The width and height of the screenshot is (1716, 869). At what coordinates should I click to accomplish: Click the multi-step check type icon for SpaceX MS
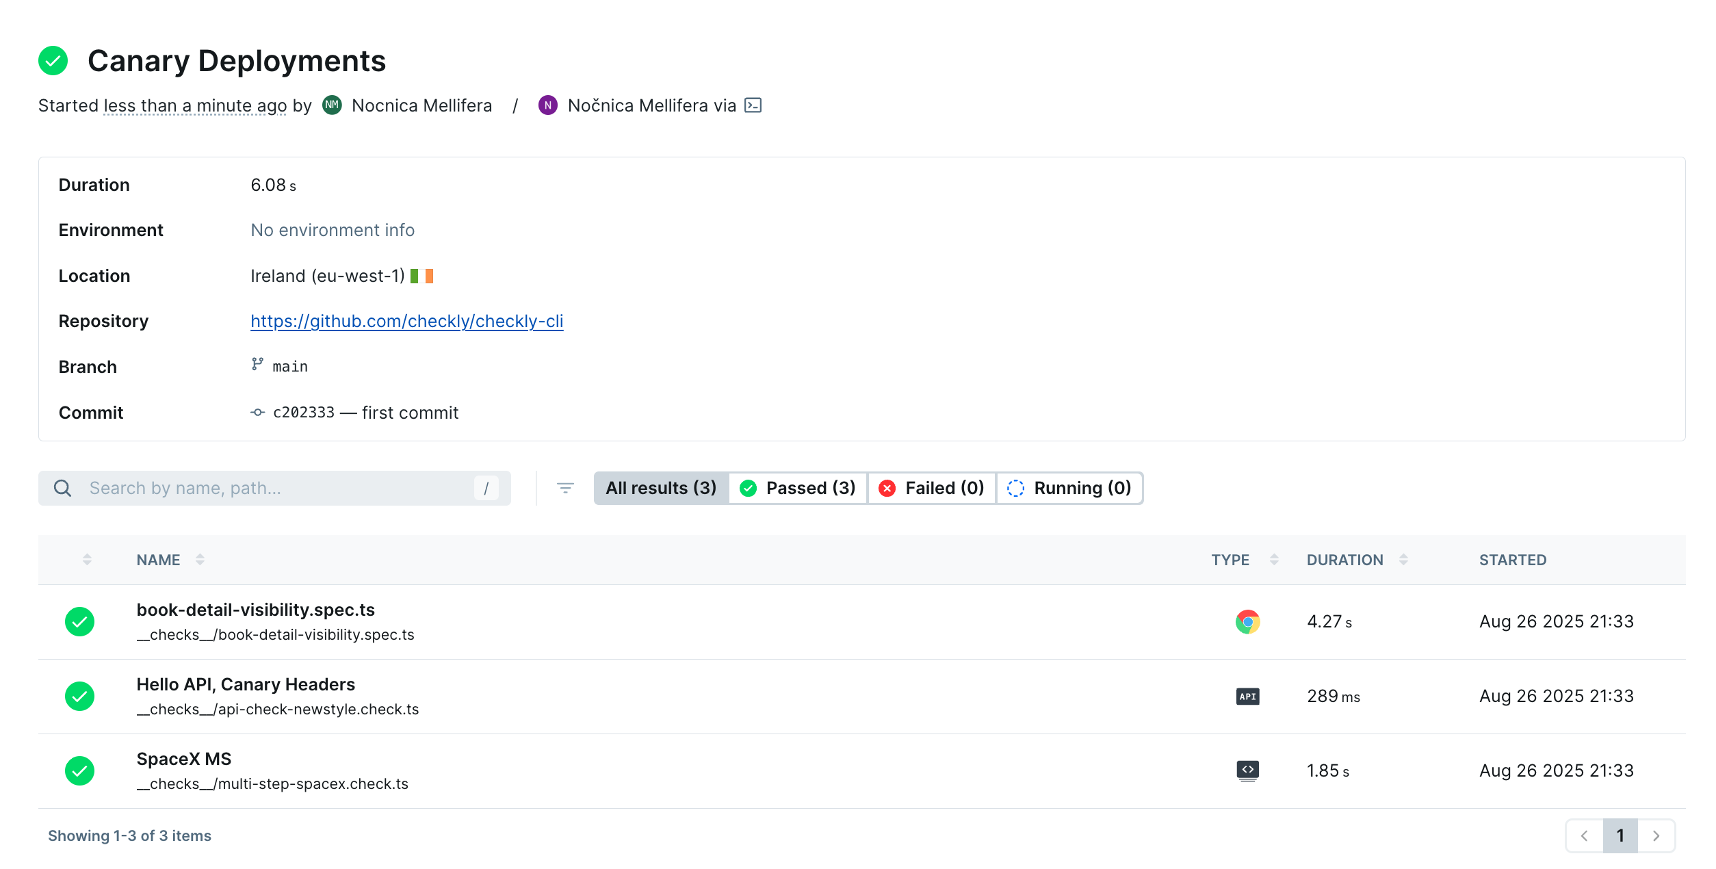(1247, 770)
